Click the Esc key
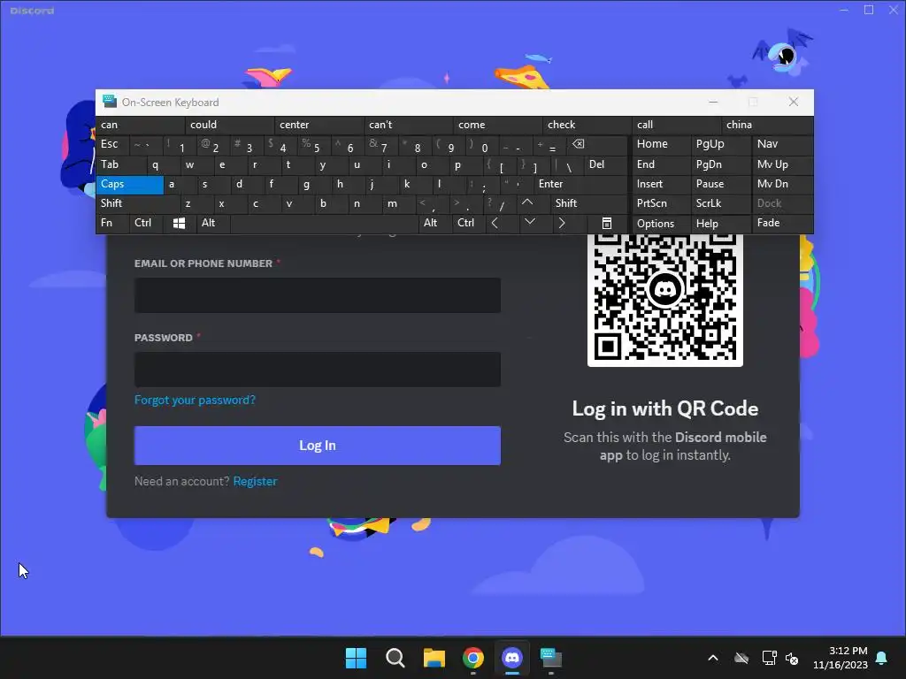906x679 pixels. click(x=112, y=144)
